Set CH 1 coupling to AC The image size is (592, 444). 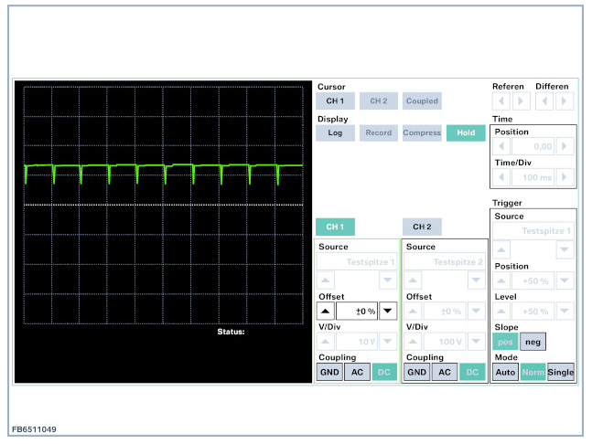point(357,372)
